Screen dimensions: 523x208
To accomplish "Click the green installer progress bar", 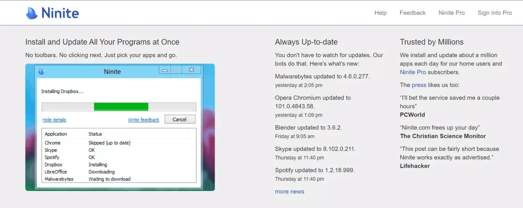I will pyautogui.click(x=121, y=107).
